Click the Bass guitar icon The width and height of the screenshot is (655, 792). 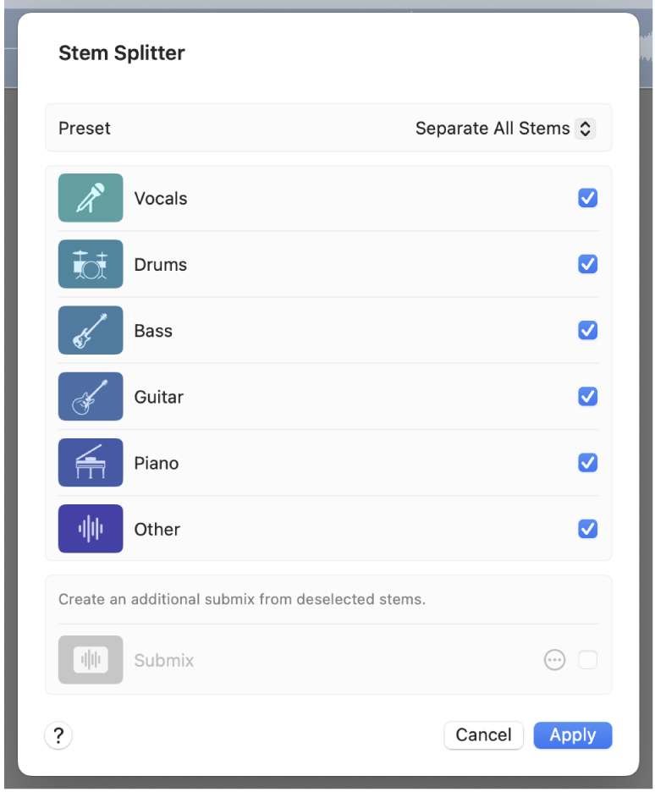pos(91,330)
